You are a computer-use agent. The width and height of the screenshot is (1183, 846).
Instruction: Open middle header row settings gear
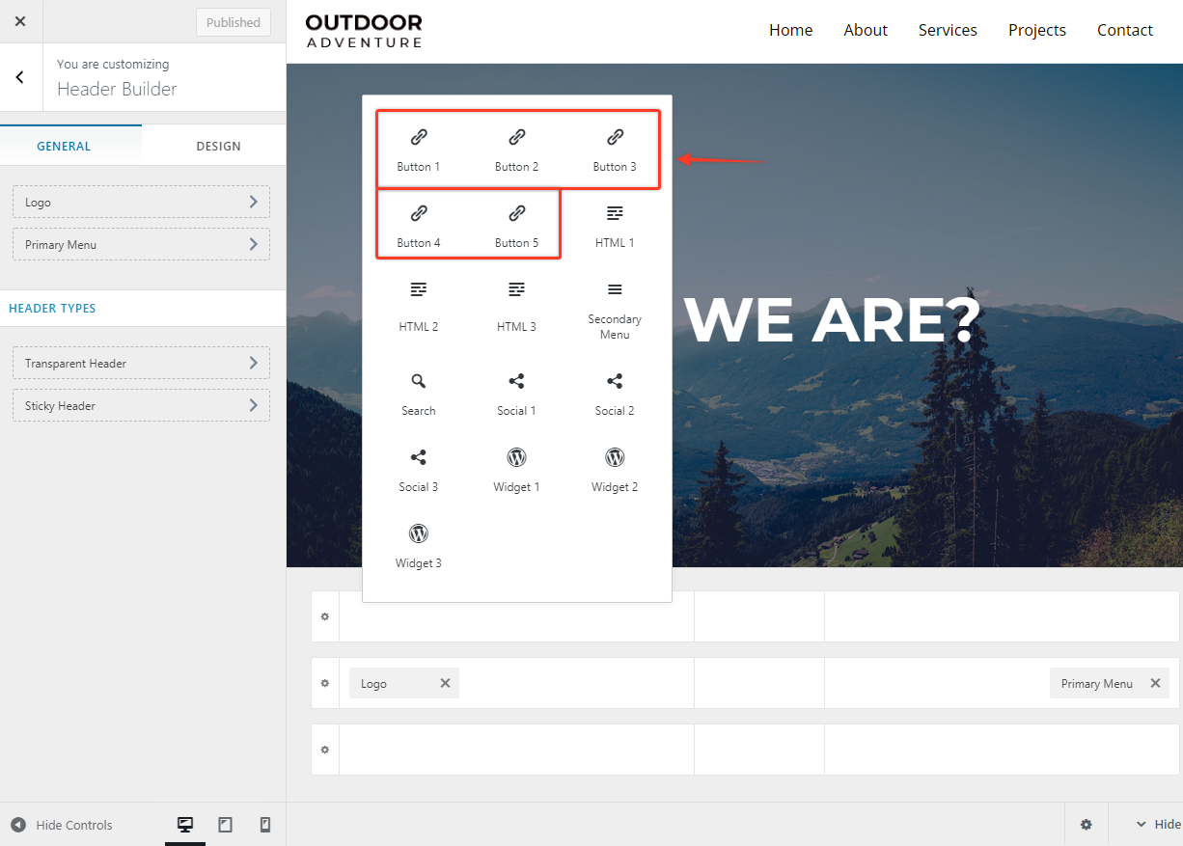pos(325,683)
